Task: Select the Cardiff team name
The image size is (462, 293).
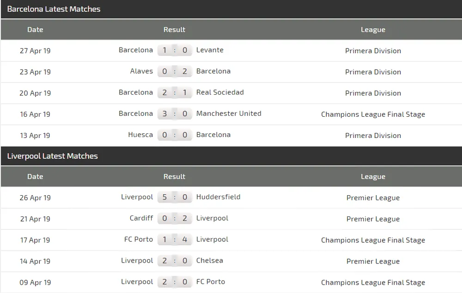Action: tap(141, 218)
